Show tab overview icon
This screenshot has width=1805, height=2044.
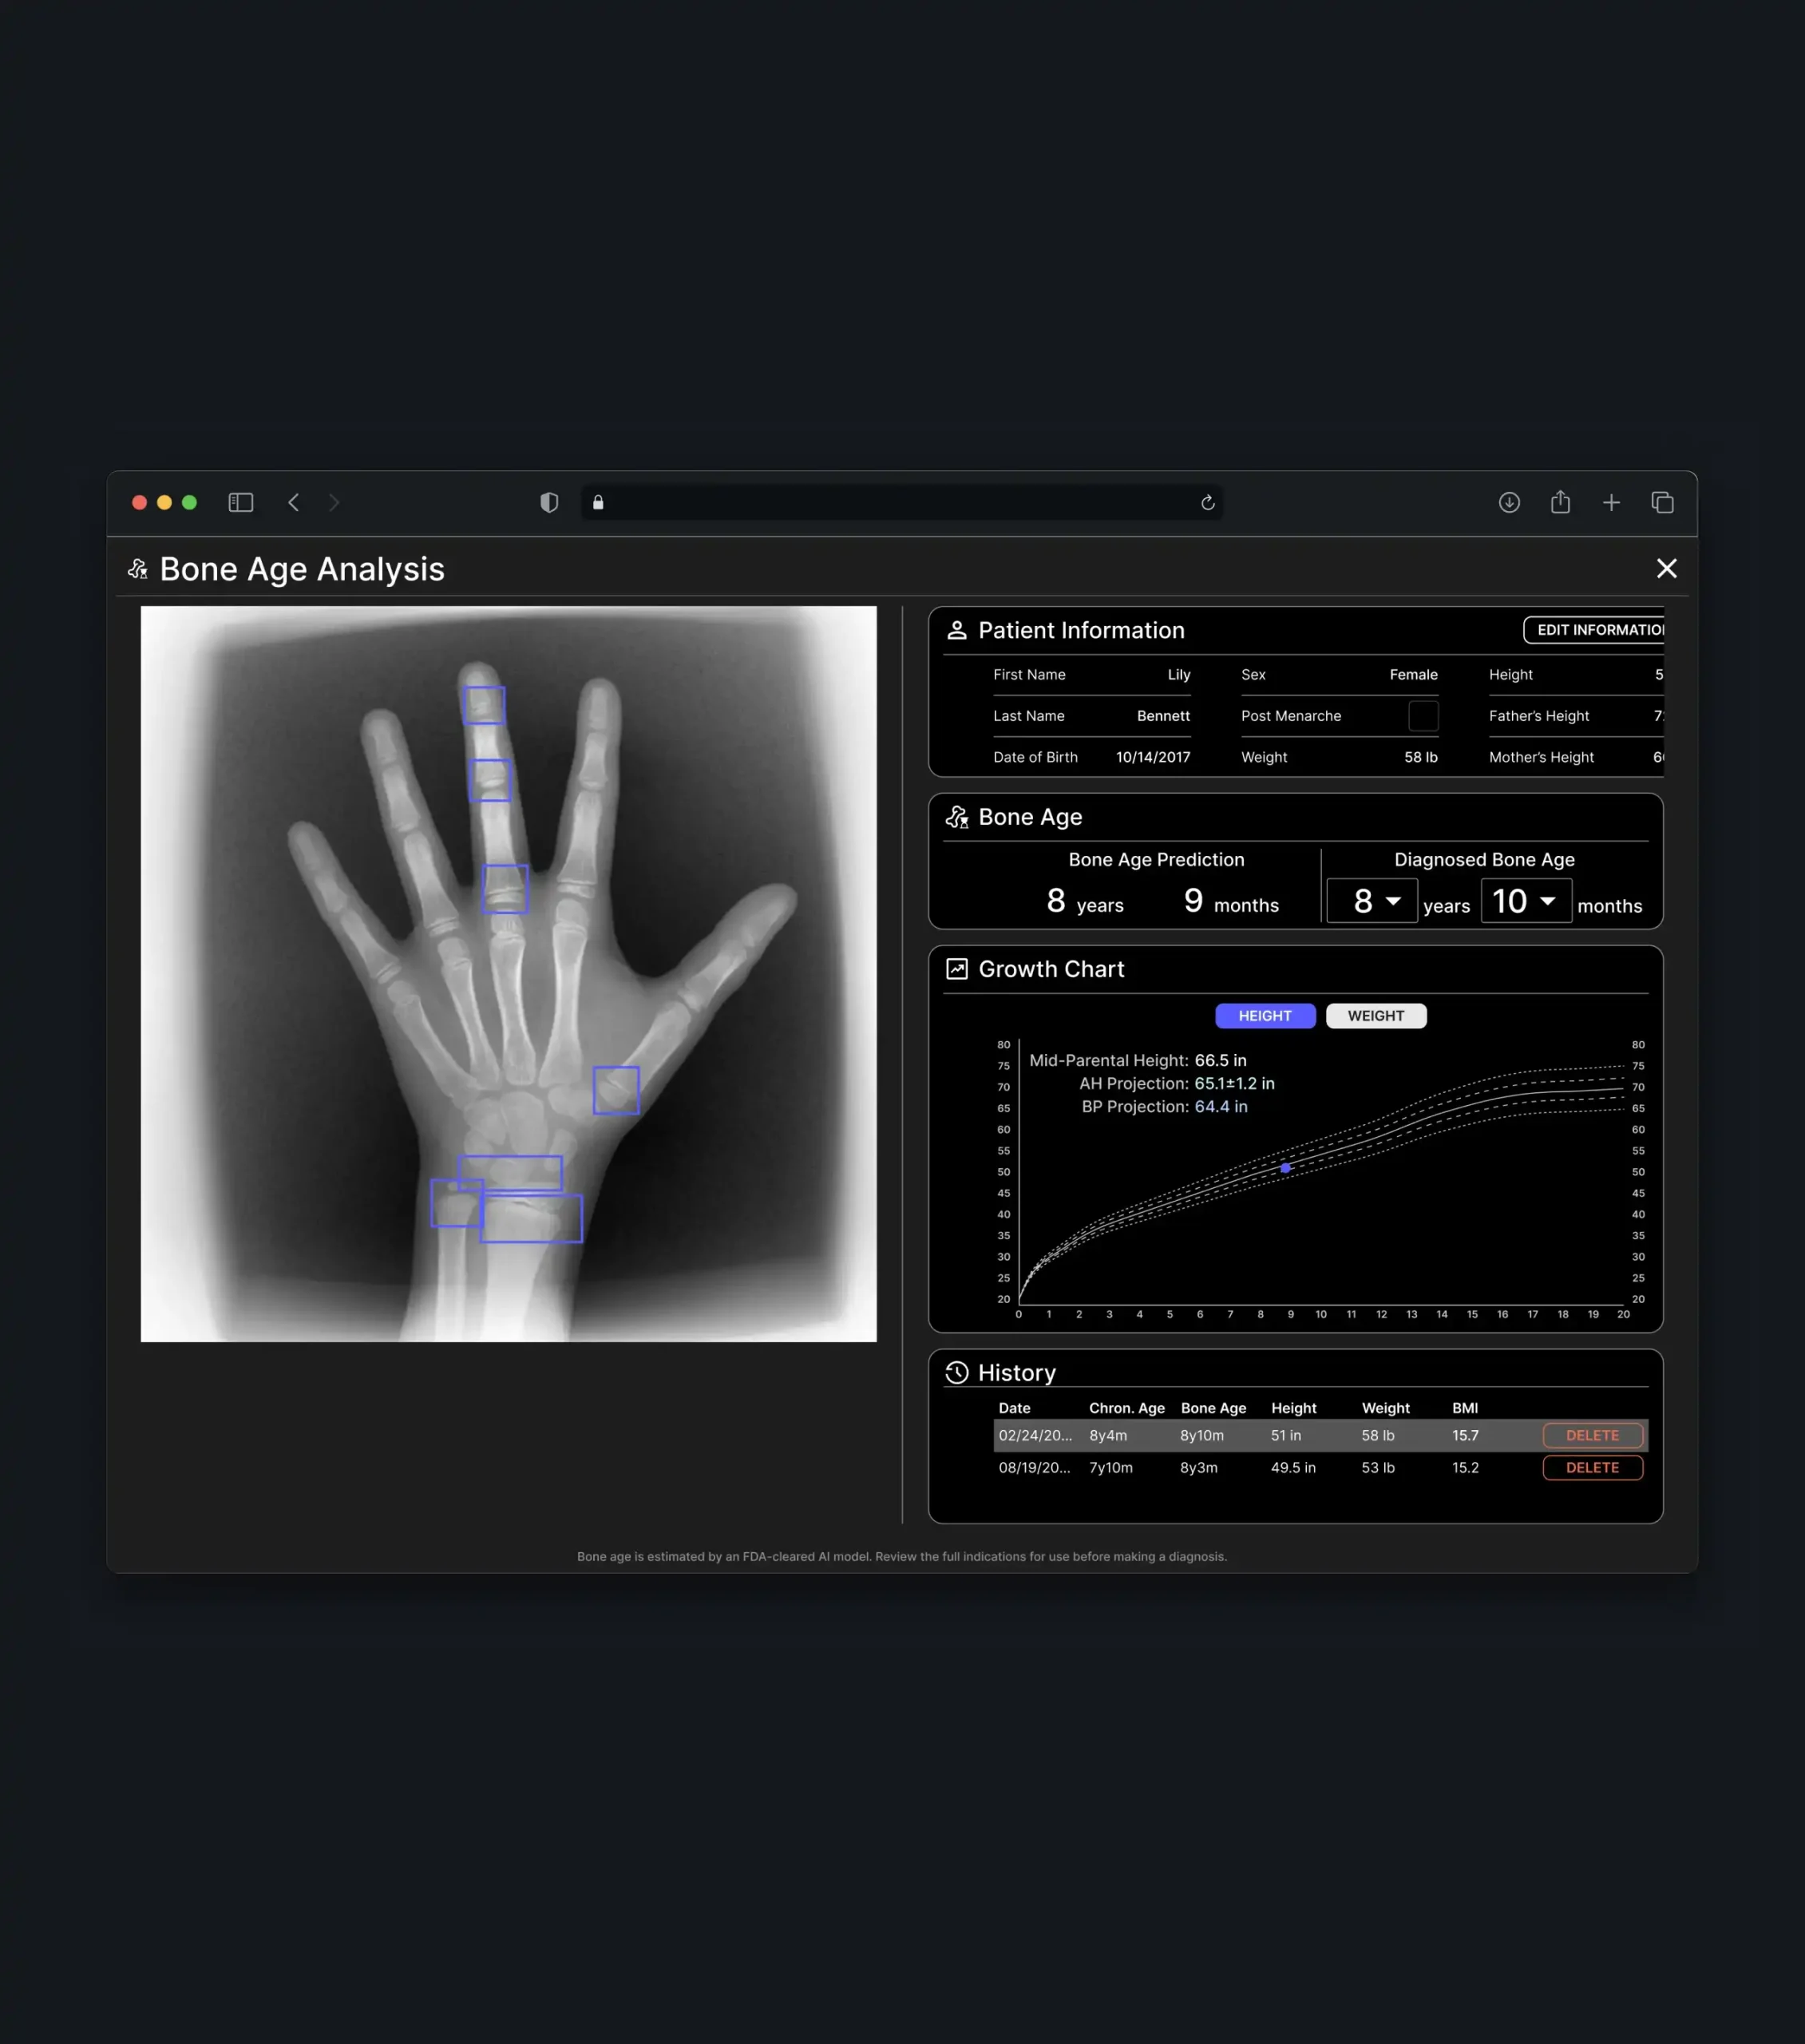point(1662,502)
